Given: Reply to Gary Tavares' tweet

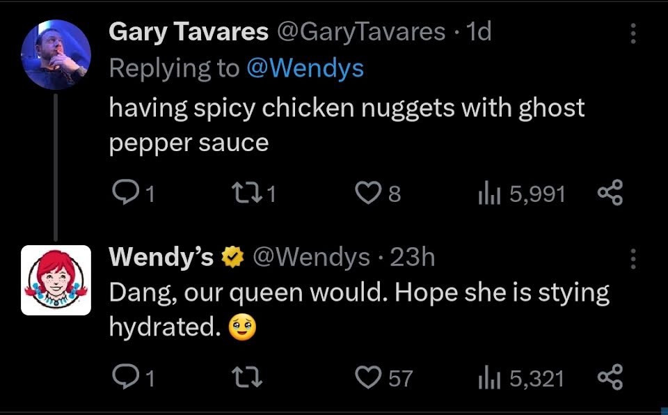Looking at the screenshot, I should (x=125, y=193).
